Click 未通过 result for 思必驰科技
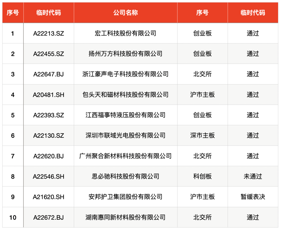 [253, 176]
